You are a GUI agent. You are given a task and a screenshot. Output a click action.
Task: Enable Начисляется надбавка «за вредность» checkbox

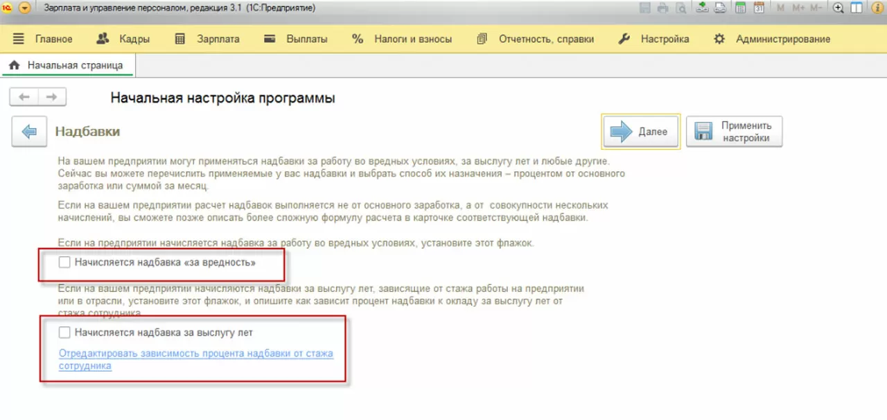[x=65, y=263]
